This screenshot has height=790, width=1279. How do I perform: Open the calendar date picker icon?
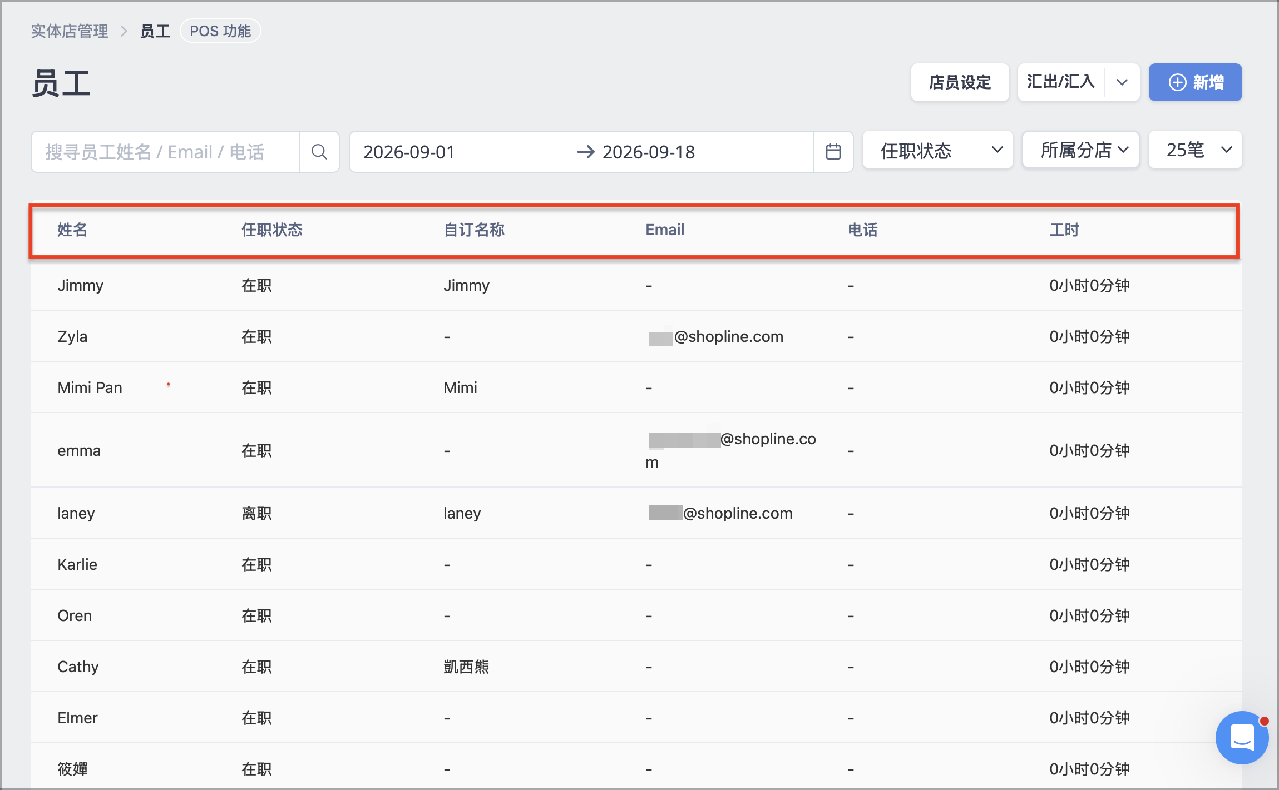pyautogui.click(x=833, y=152)
